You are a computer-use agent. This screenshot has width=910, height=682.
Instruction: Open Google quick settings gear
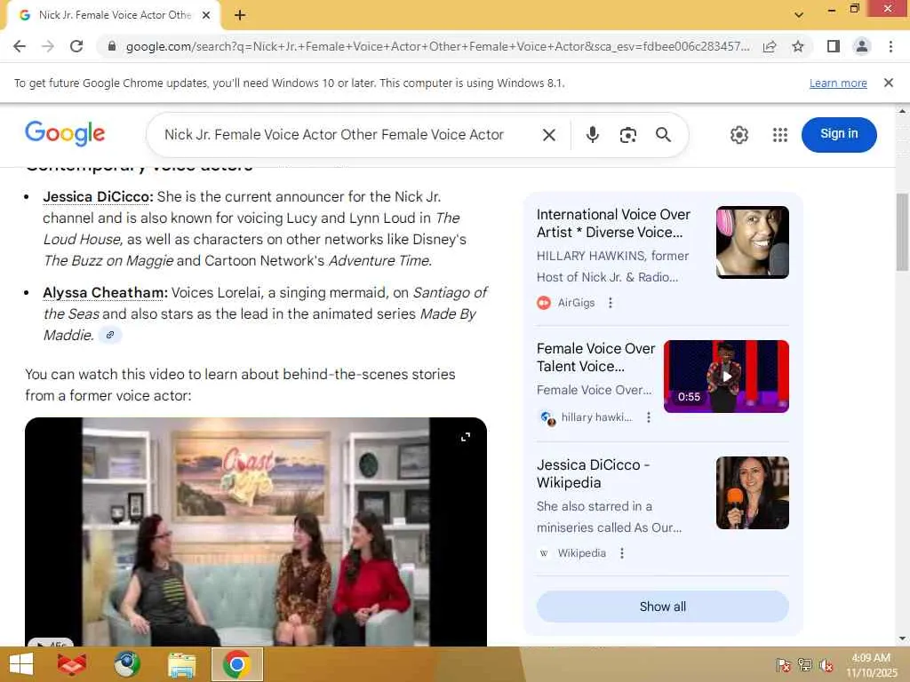(738, 135)
